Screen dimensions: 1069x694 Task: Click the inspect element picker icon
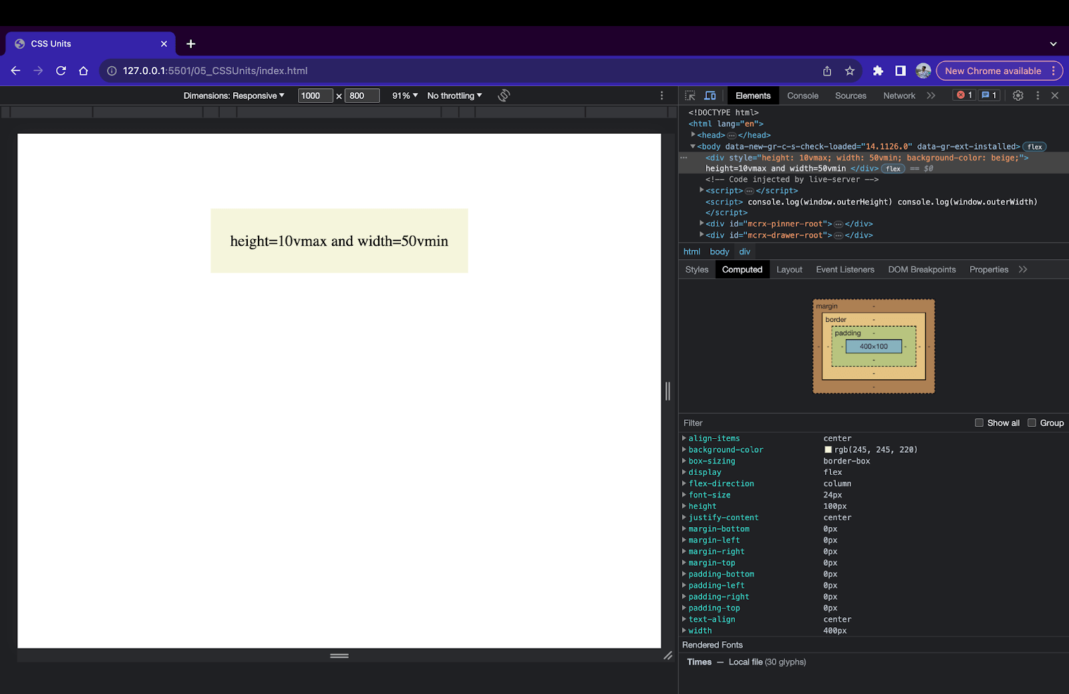pyautogui.click(x=690, y=96)
